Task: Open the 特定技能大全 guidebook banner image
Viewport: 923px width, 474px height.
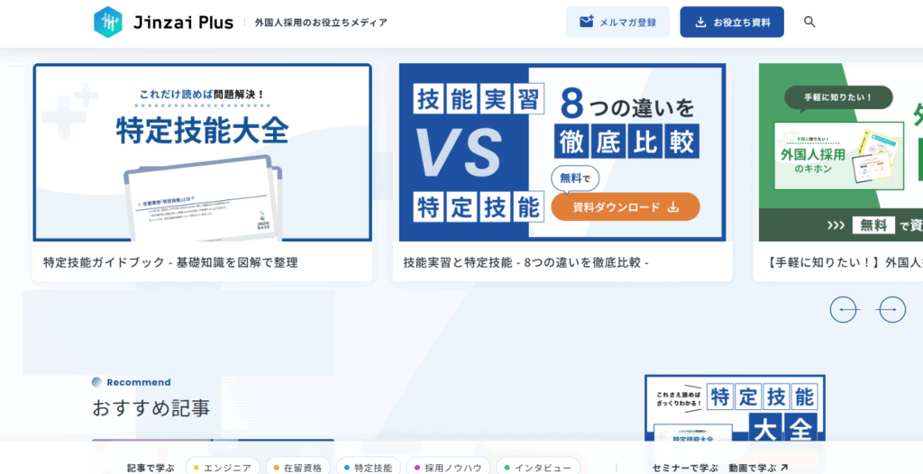Action: point(202,152)
